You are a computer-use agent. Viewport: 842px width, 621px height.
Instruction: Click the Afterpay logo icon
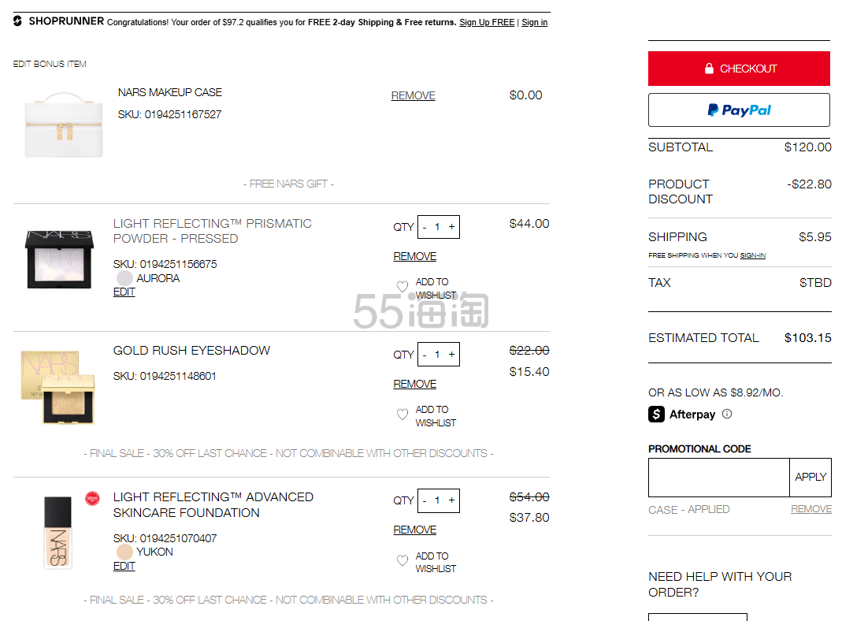(657, 415)
